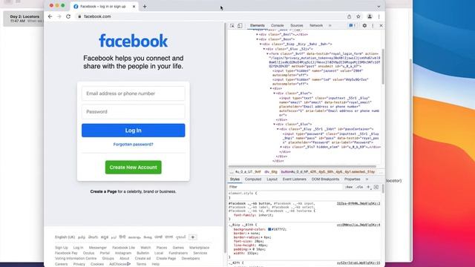Click the English (UK) language link
The image size is (475, 267).
click(65, 237)
